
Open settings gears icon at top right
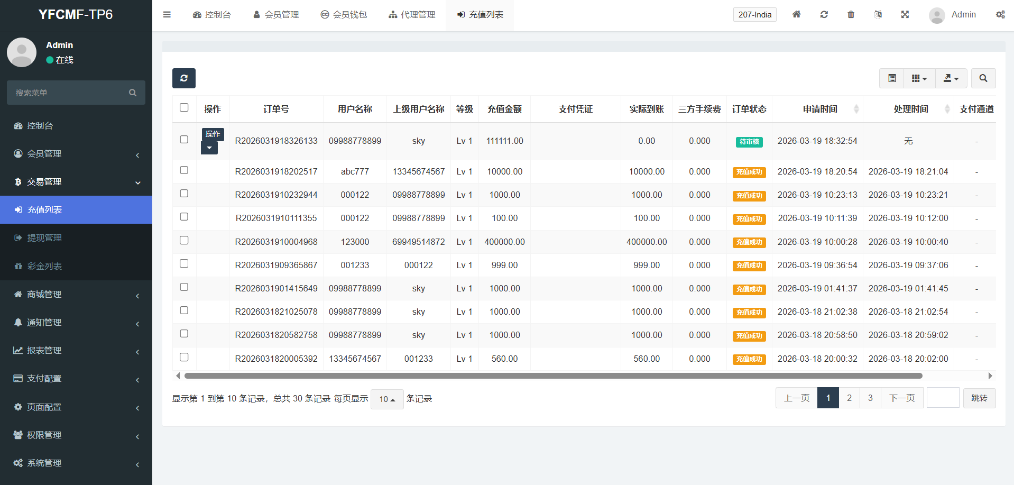1000,15
